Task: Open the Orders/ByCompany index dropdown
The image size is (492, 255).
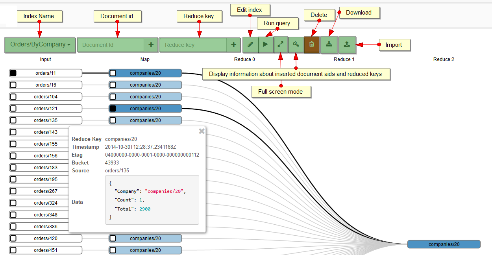Action: (x=40, y=45)
